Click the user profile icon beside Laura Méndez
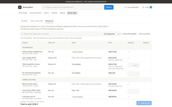172x107 pixels. click(125, 7)
